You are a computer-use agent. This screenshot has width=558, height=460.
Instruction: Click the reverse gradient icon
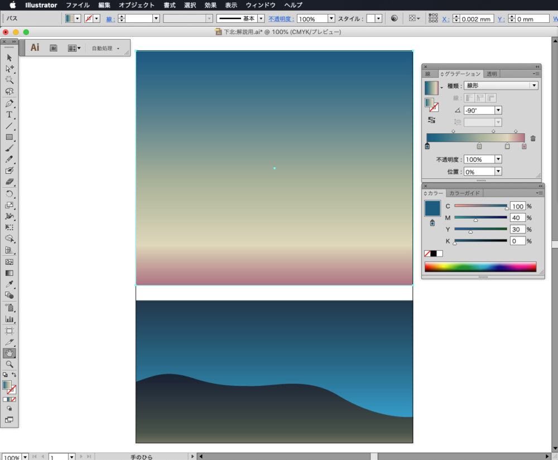click(x=431, y=120)
